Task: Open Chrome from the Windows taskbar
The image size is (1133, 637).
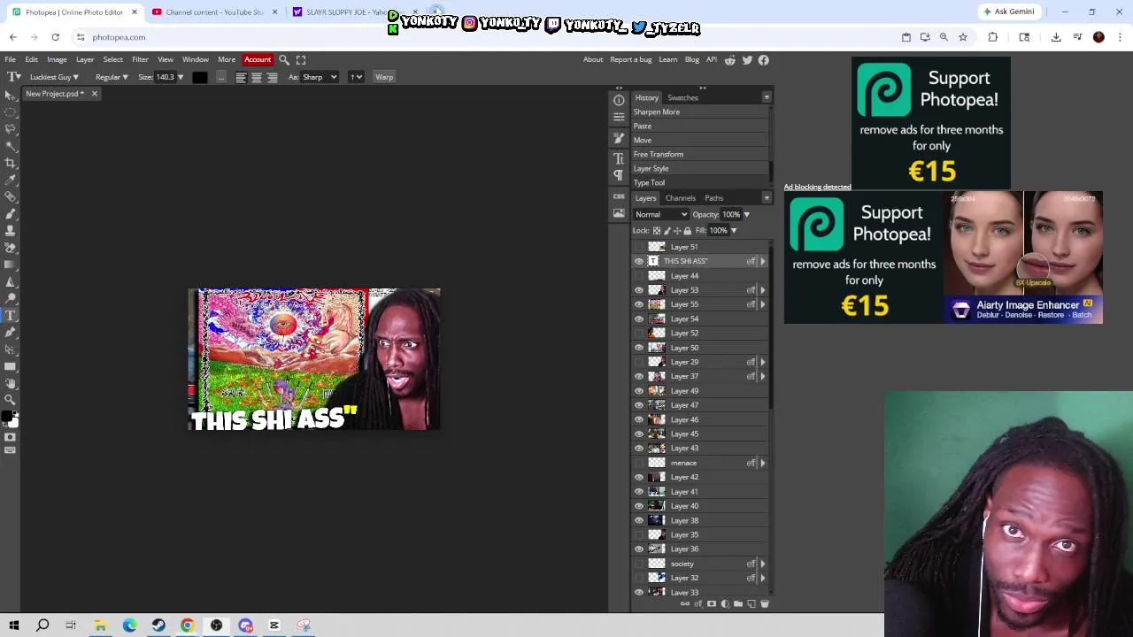Action: tap(187, 625)
